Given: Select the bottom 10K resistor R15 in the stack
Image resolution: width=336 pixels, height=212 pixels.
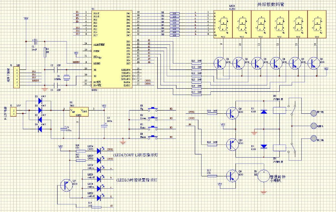Looking at the screenshot, I should coord(197,95).
